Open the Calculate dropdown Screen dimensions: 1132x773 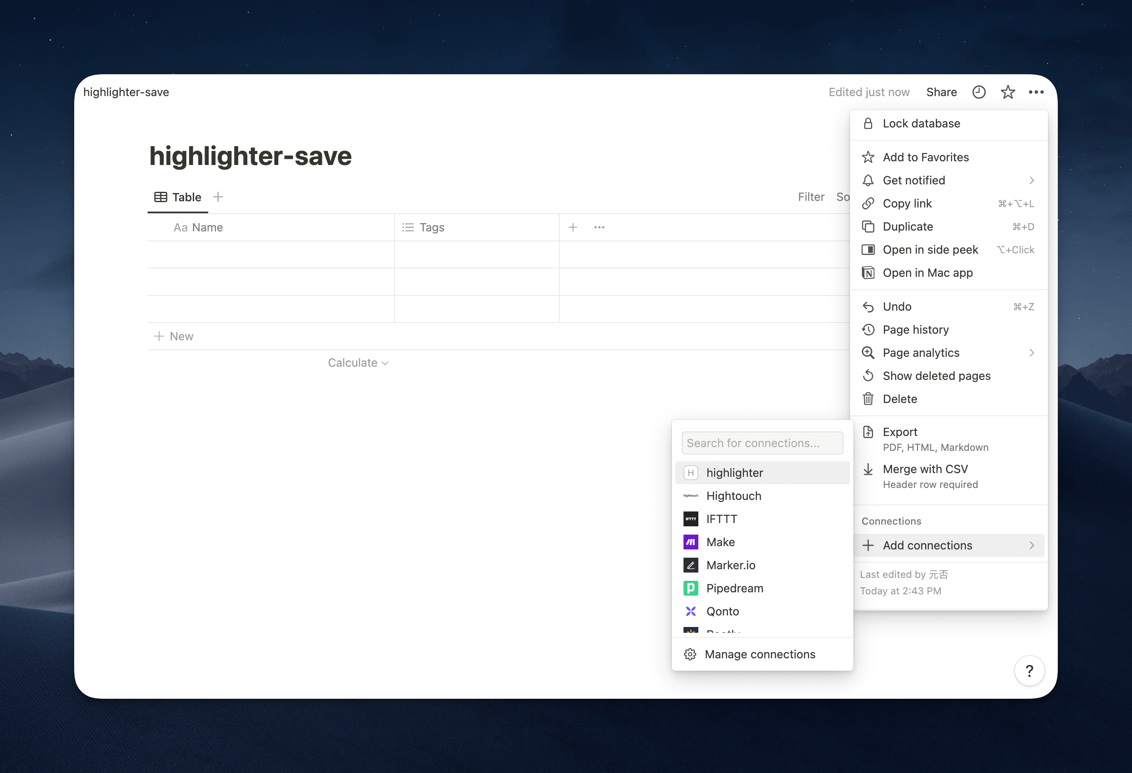[357, 363]
